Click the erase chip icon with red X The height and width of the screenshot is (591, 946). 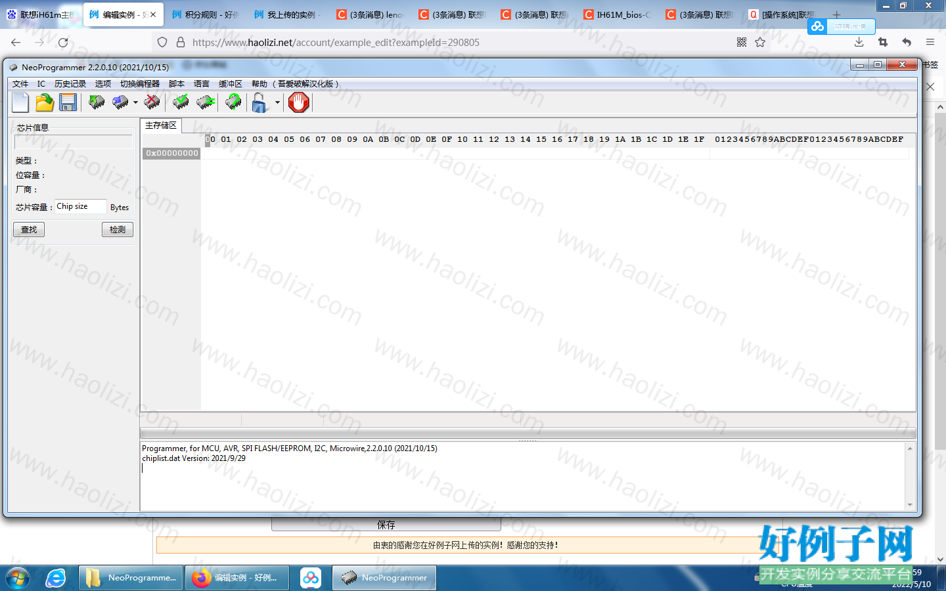152,102
